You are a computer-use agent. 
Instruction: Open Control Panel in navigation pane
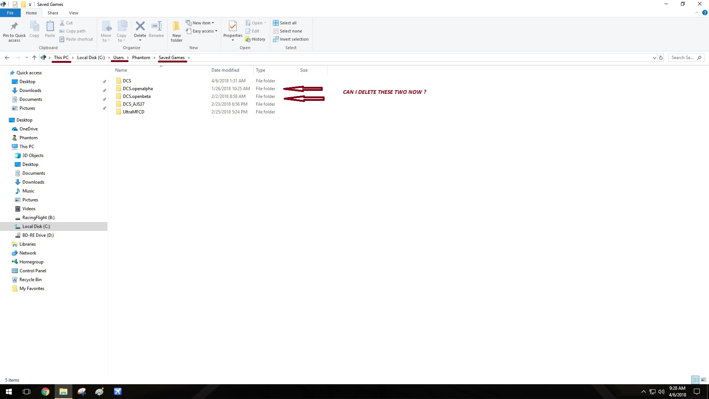point(32,271)
